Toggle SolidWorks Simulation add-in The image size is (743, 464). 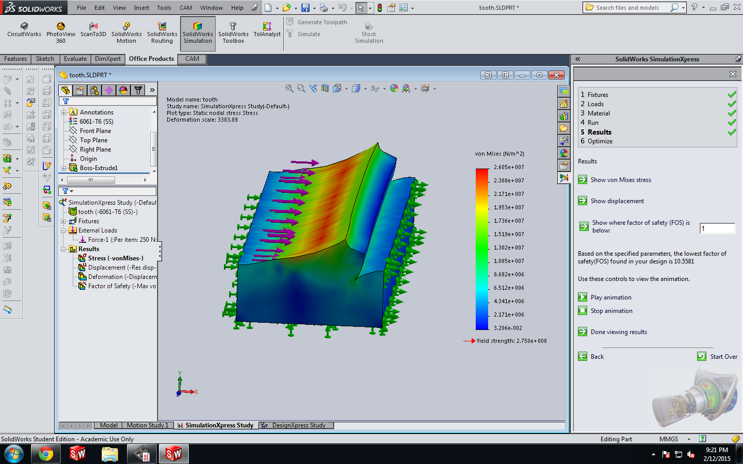(198, 33)
